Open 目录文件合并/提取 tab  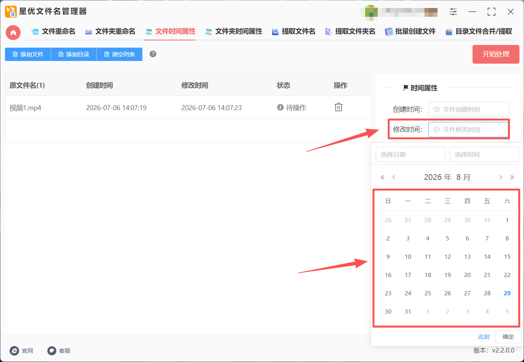(479, 31)
